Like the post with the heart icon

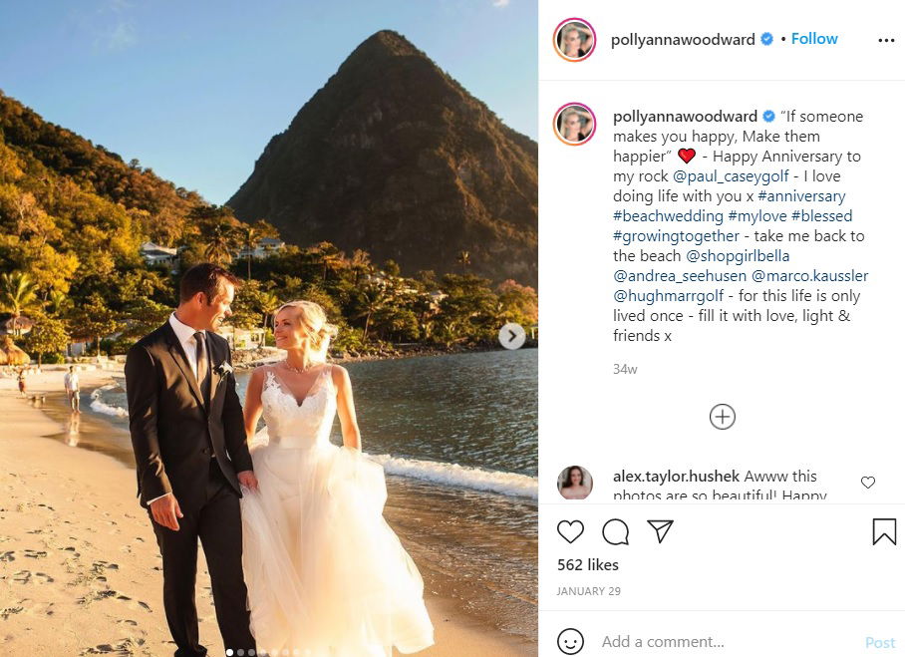(570, 531)
